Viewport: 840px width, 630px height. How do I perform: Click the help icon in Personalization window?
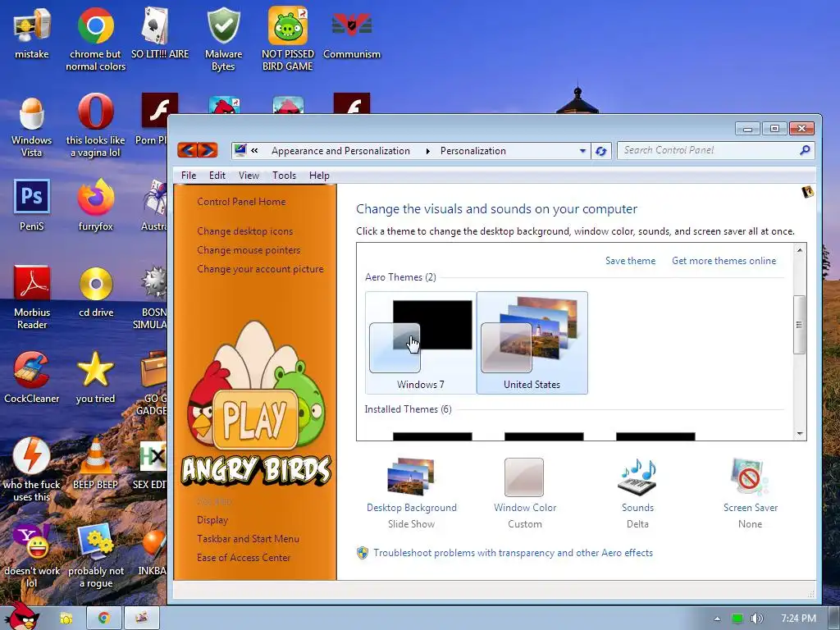click(807, 192)
